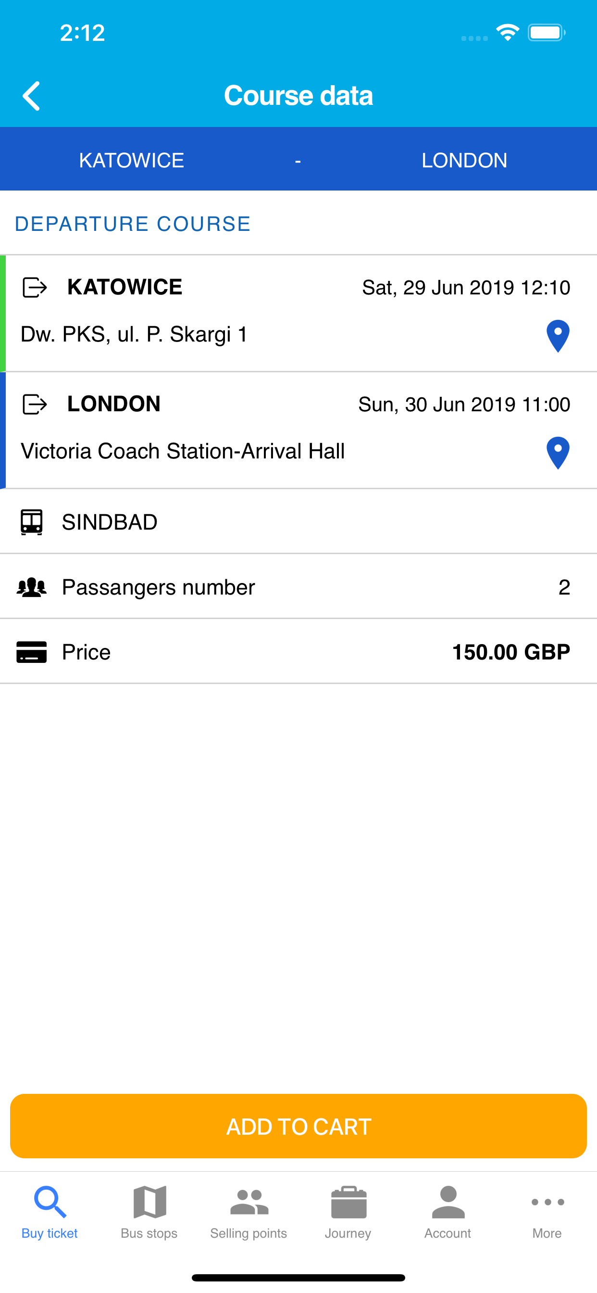
Task: Tap the Katowice departure arrow icon
Action: pos(35,288)
